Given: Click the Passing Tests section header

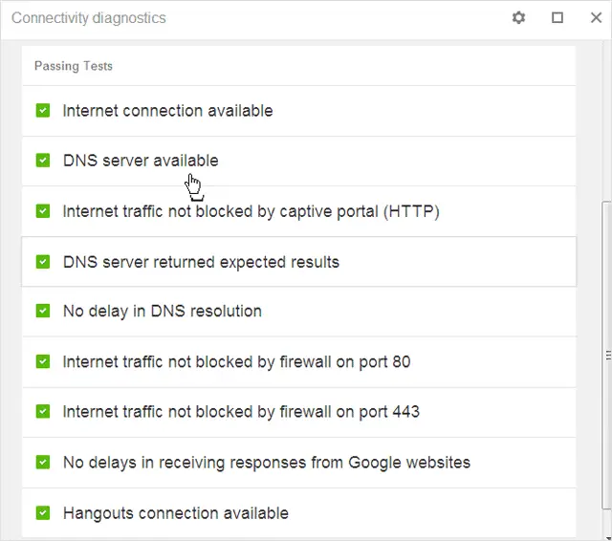Looking at the screenshot, I should 74,66.
